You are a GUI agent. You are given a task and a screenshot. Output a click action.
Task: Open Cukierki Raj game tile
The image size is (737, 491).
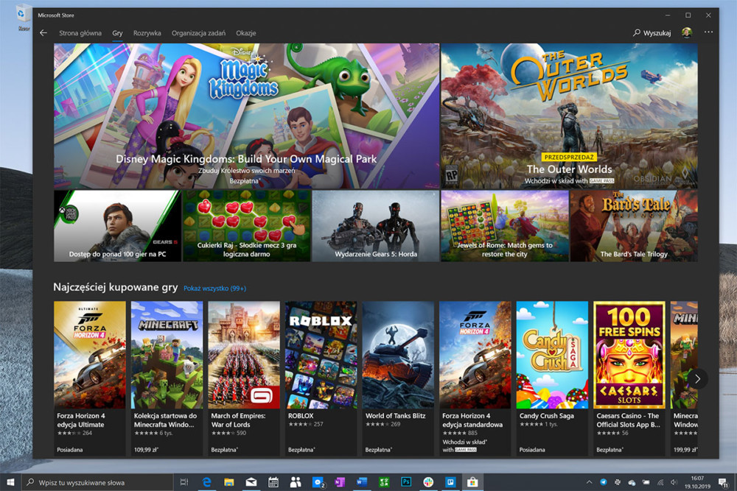247,226
